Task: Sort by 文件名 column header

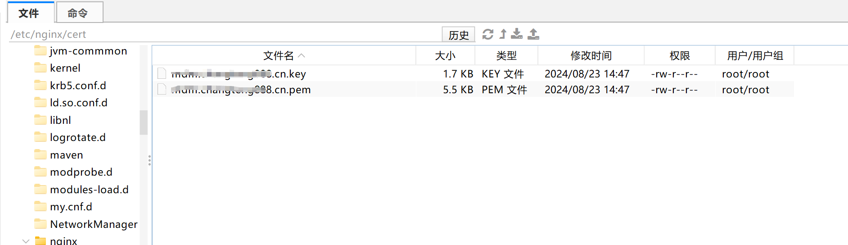Action: coord(284,55)
